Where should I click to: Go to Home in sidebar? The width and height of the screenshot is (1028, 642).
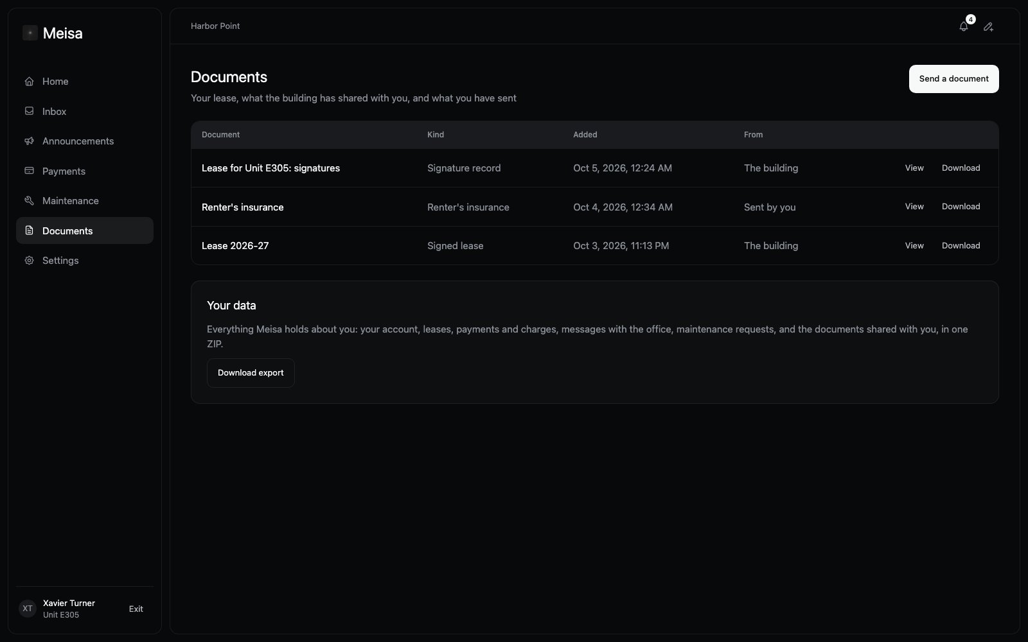point(85,82)
